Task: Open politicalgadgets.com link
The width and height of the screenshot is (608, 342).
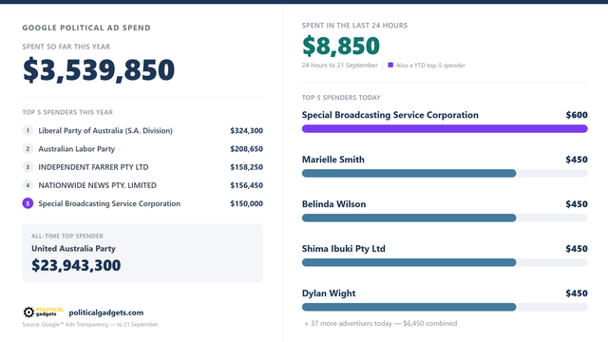Action: 105,313
